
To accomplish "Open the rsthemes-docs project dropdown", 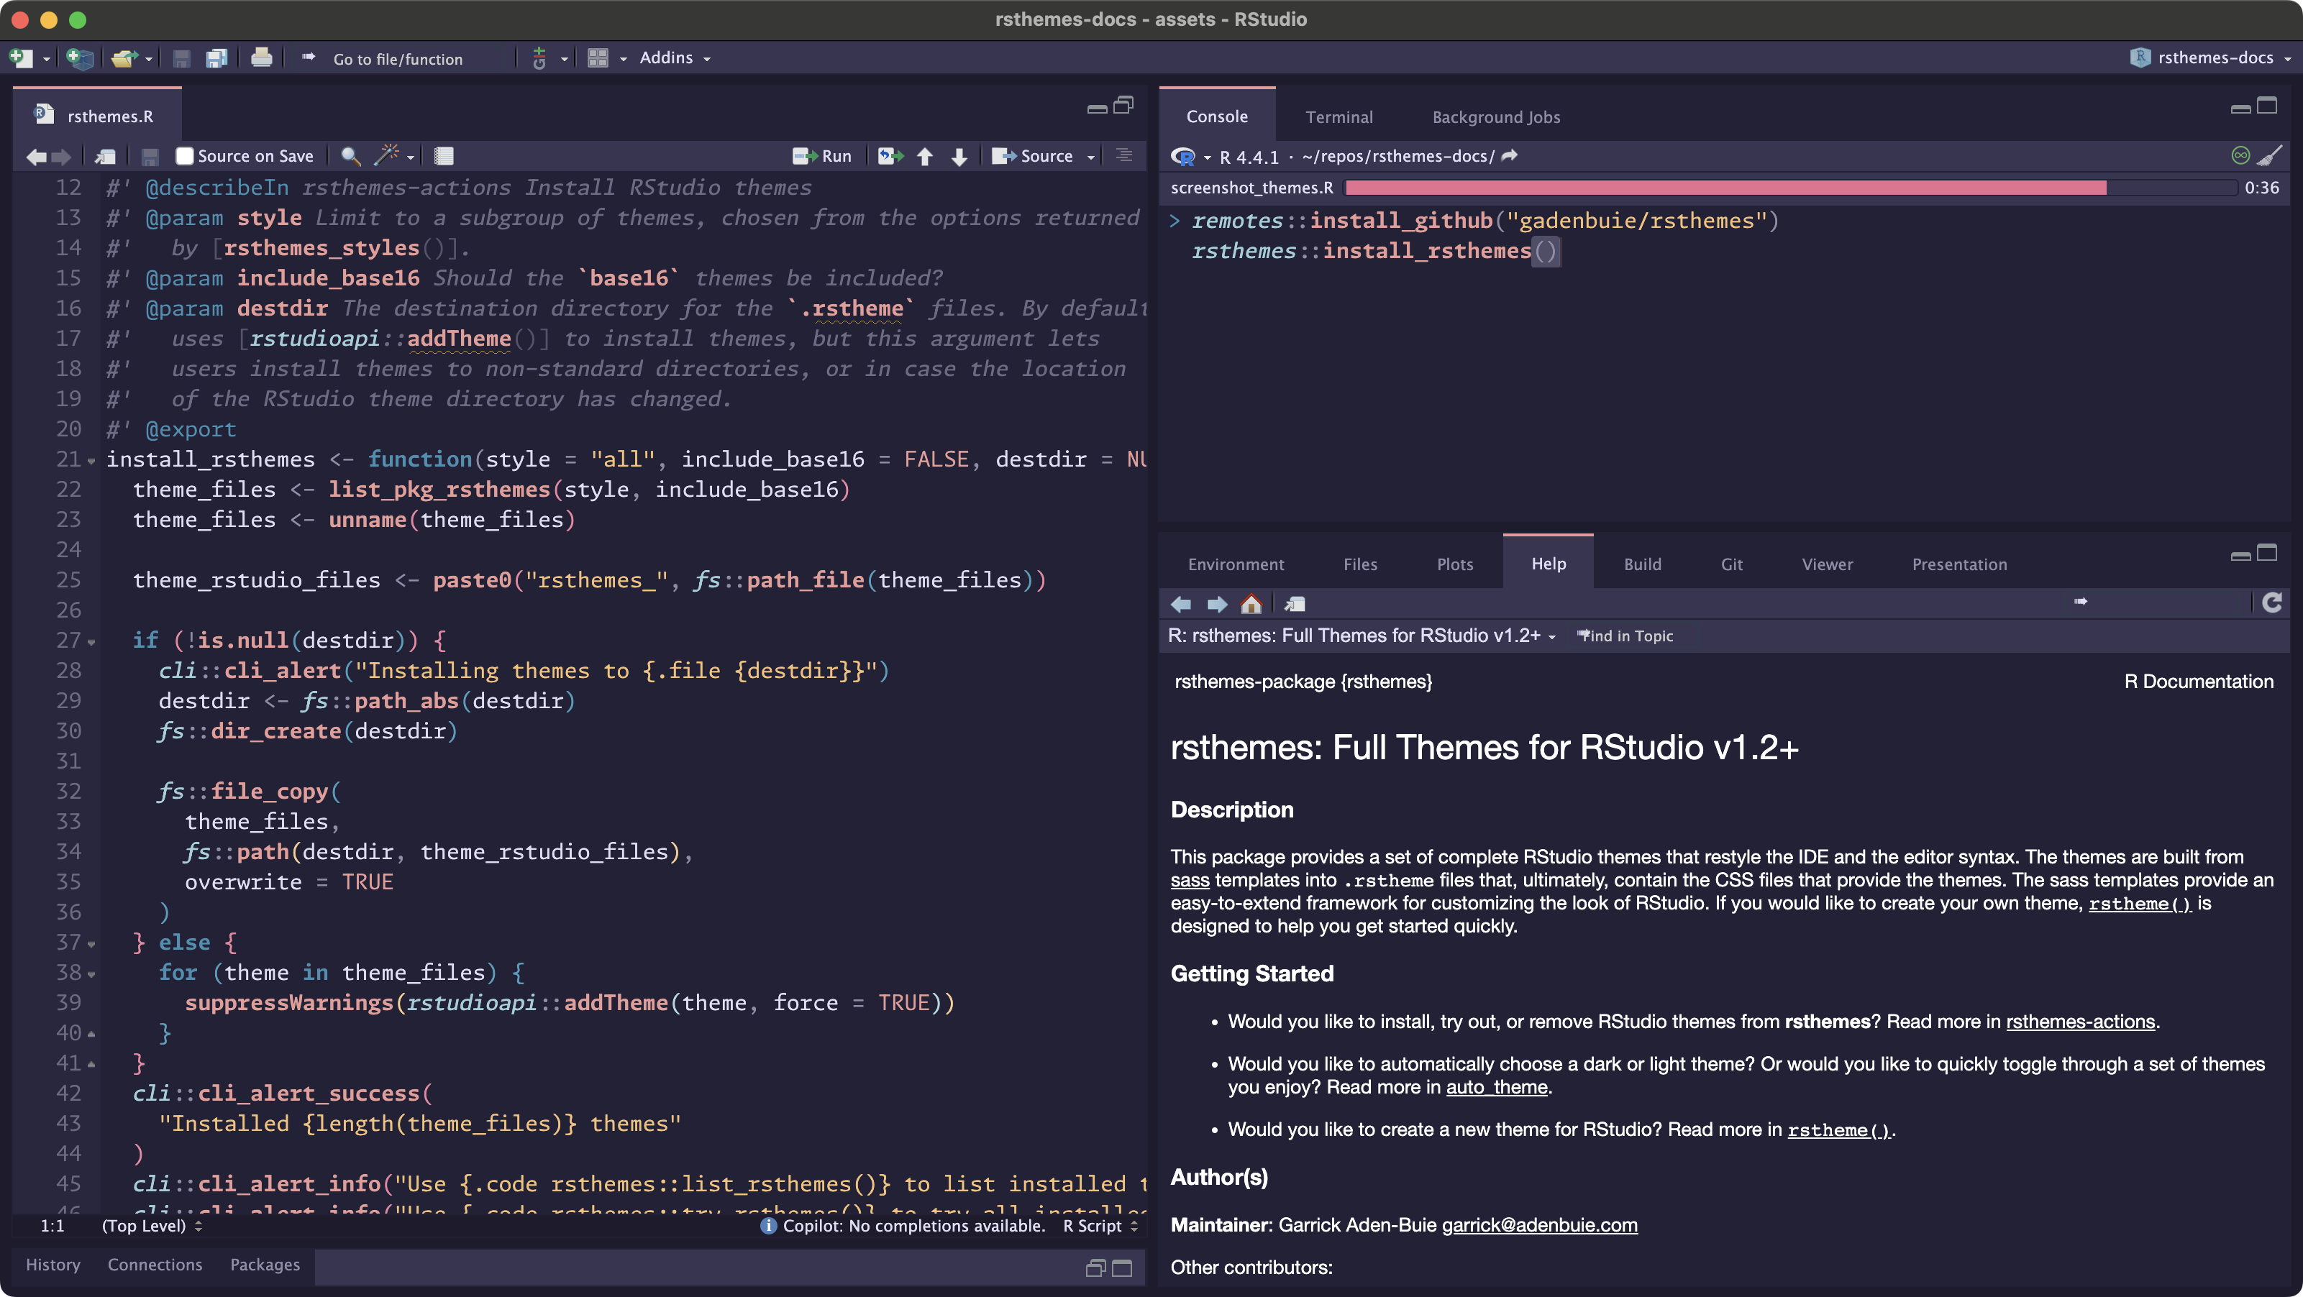I will pos(2208,58).
